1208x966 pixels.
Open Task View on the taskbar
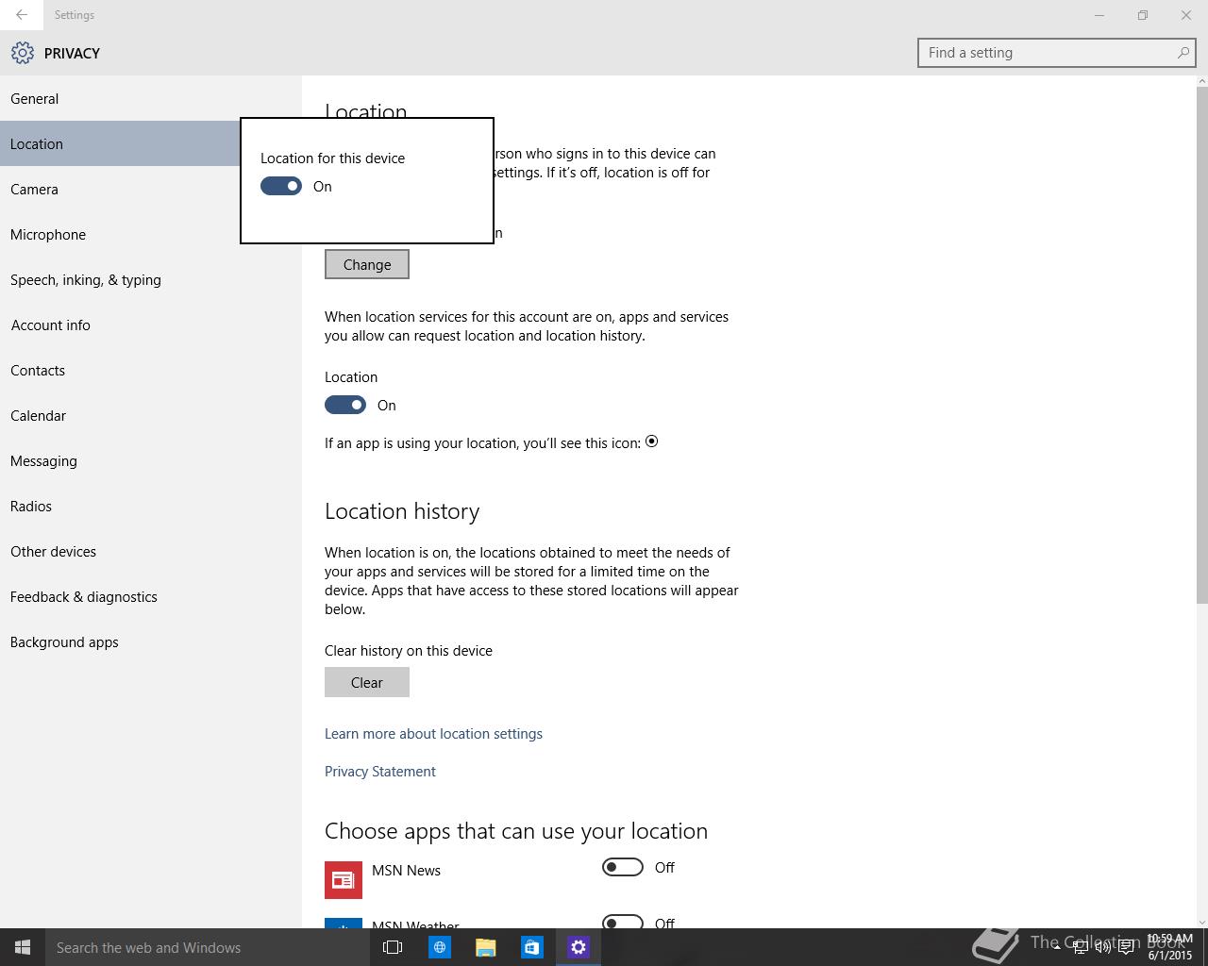tap(393, 947)
